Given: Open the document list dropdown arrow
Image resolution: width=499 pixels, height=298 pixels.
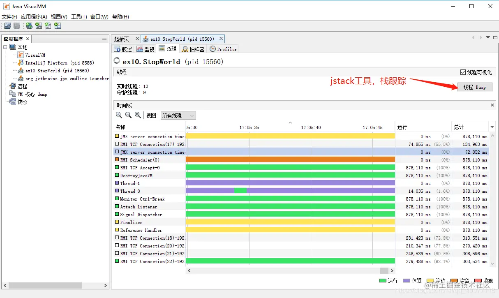Looking at the screenshot, I should click(488, 37).
